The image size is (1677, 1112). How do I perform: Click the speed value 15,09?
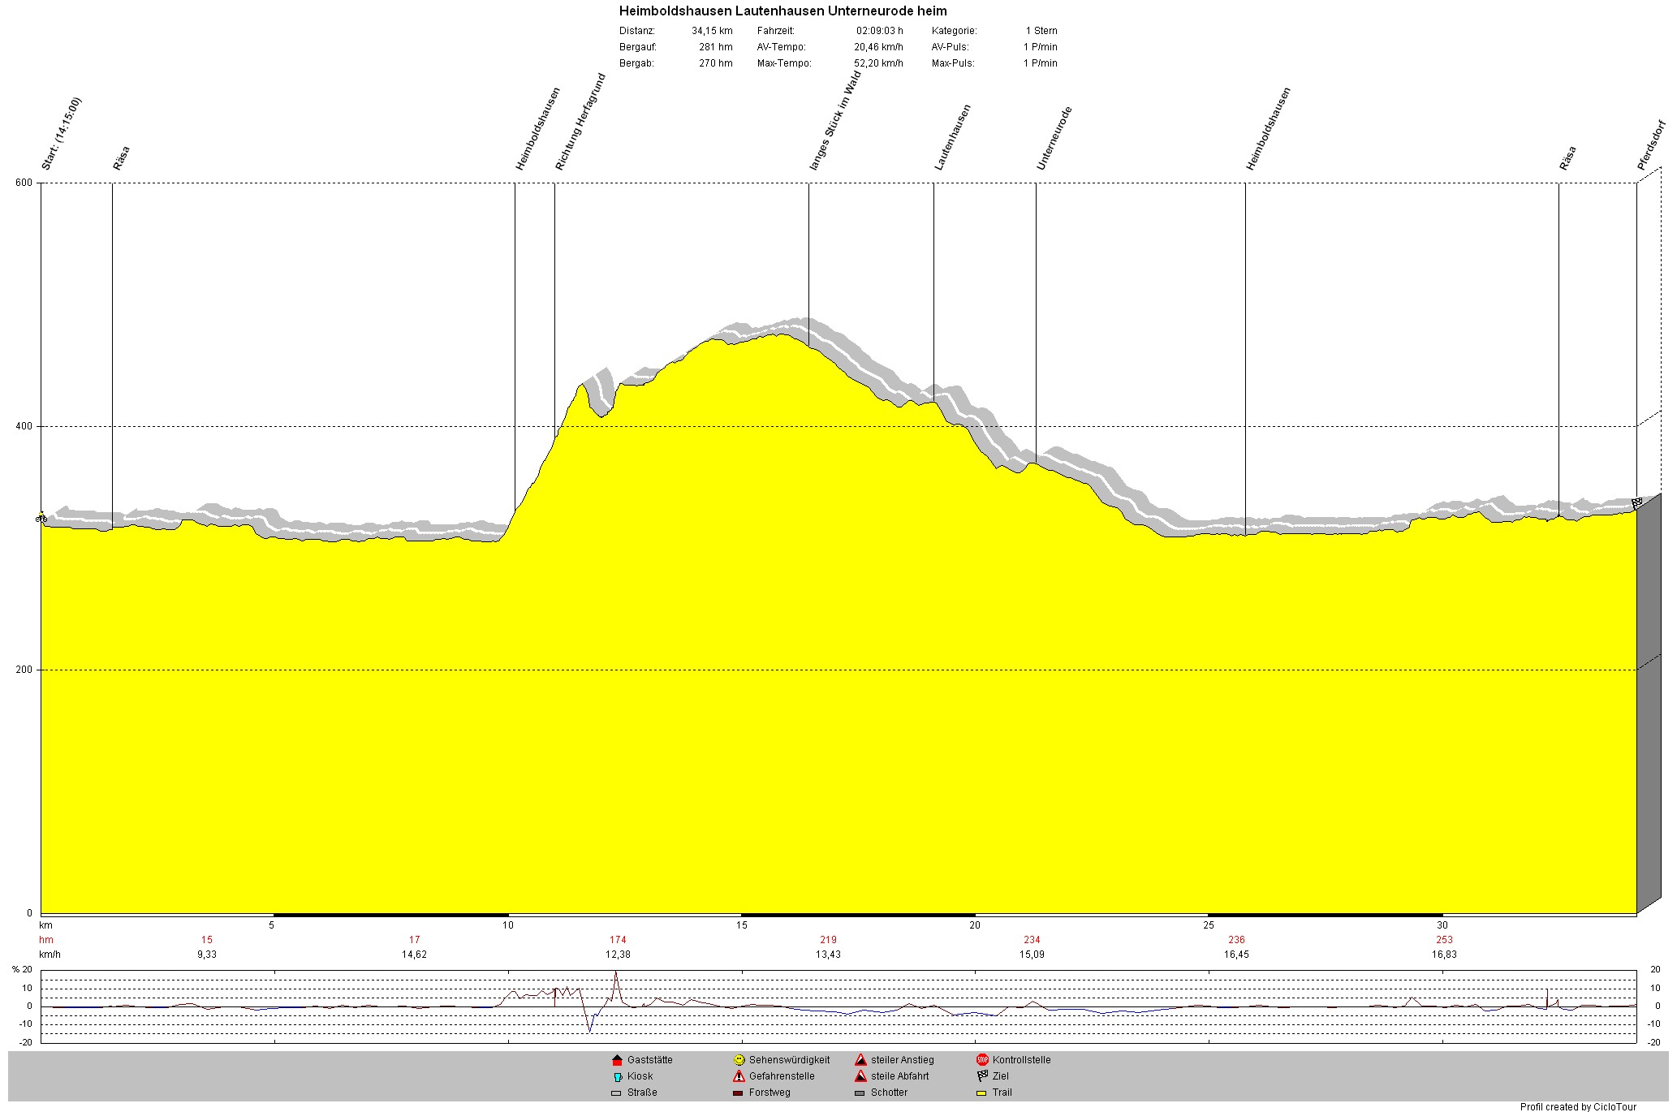click(1032, 955)
